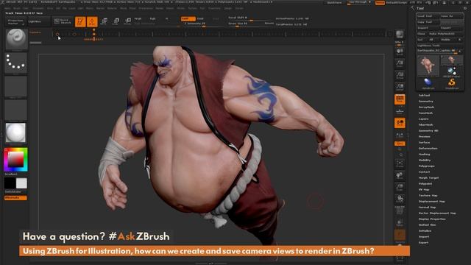The width and height of the screenshot is (471, 265).
Task: Click the Zoom canvas icon
Action: (400, 63)
